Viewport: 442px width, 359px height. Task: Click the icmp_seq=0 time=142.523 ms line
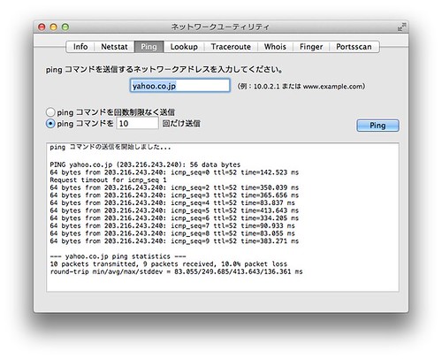coord(174,172)
